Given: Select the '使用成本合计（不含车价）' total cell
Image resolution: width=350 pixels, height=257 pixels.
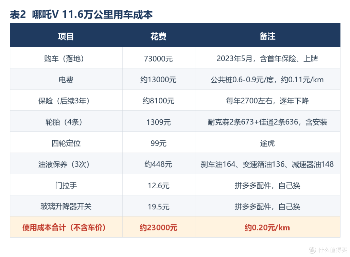Looking at the screenshot, I should click(66, 227).
